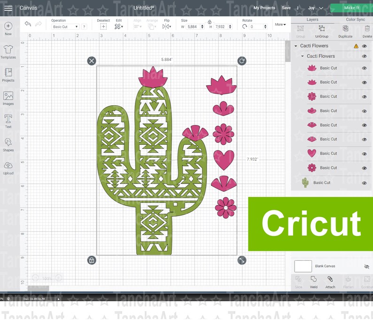Click the width stepper arrows

click(202, 27)
